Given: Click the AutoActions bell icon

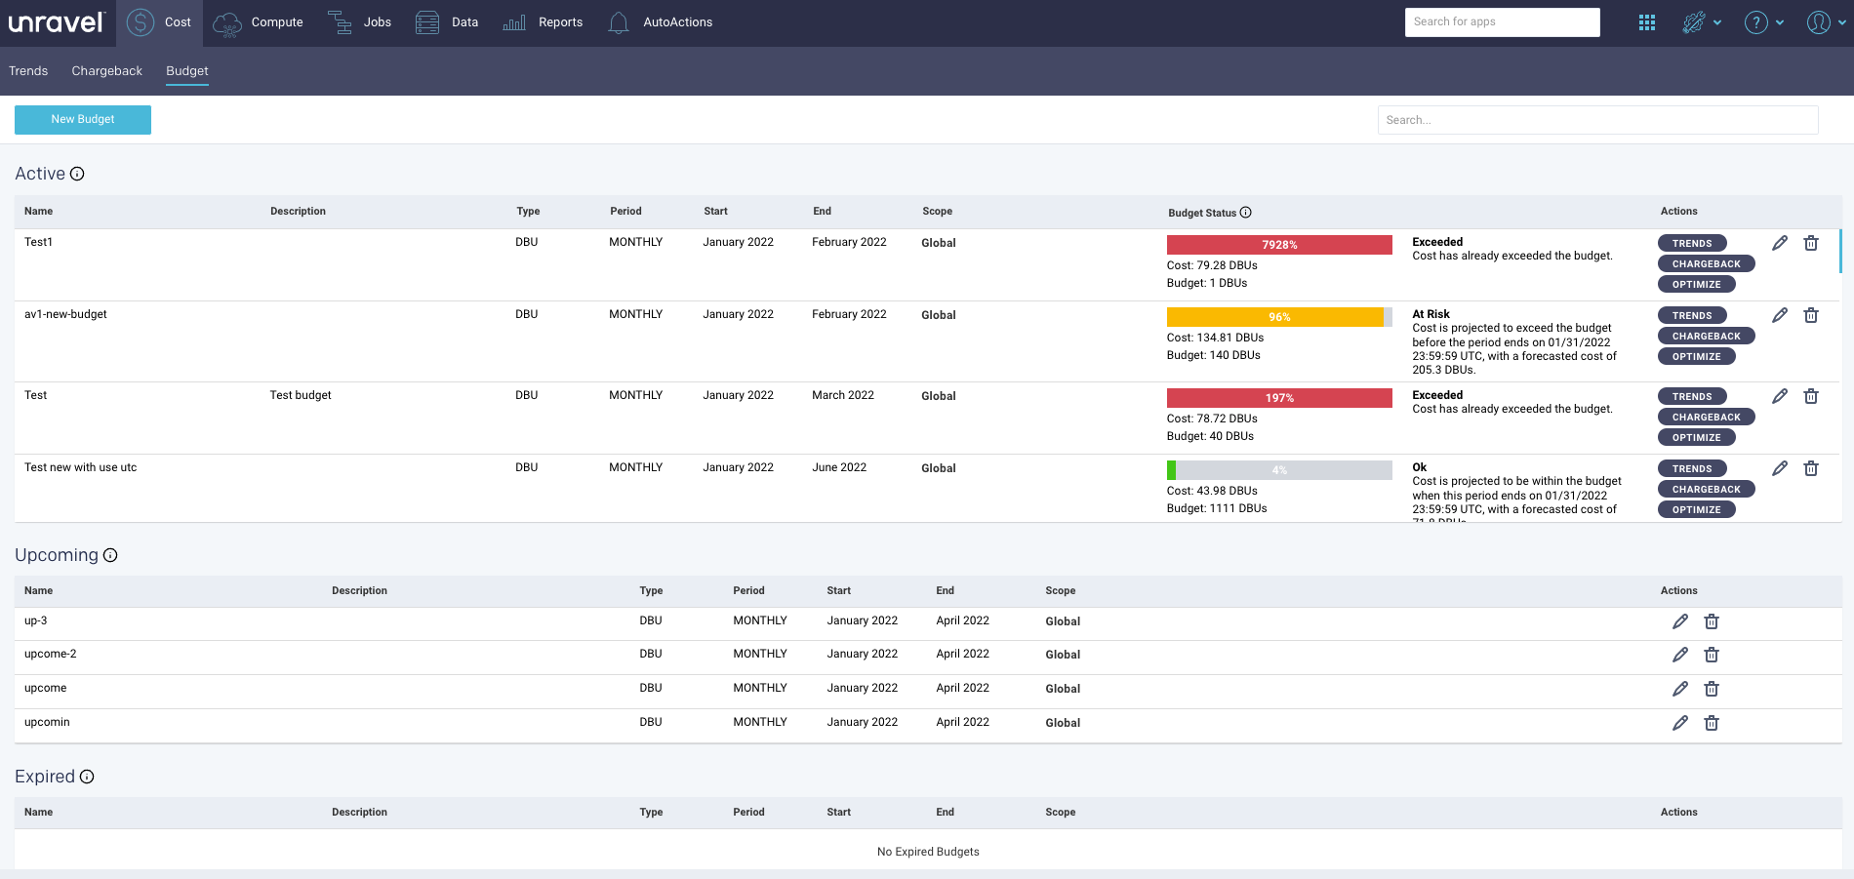Looking at the screenshot, I should [x=619, y=22].
